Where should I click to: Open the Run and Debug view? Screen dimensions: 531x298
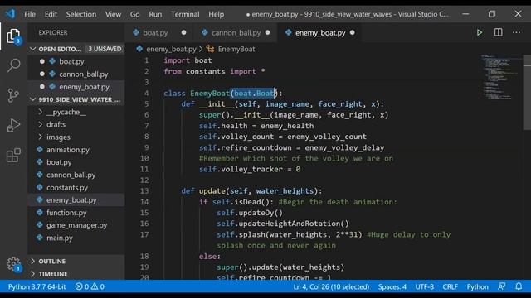pos(13,125)
